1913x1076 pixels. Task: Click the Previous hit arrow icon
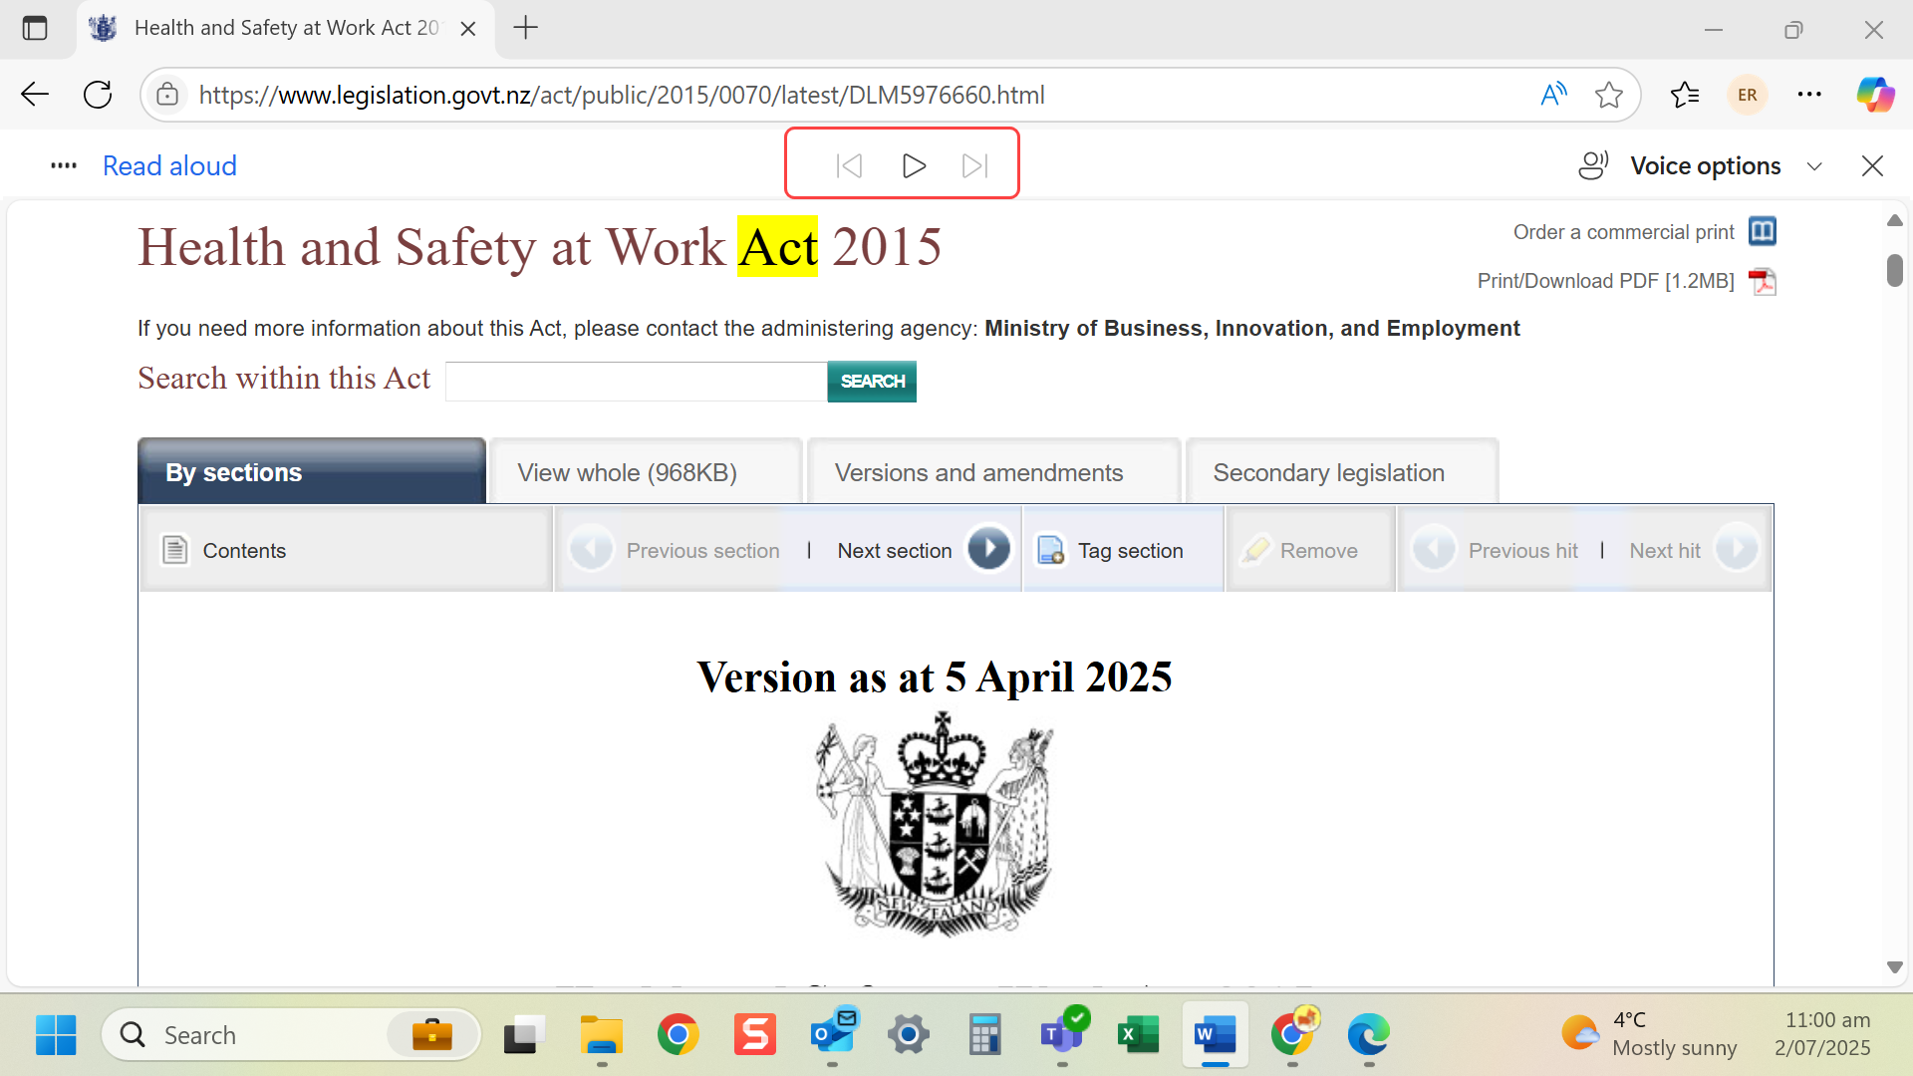point(1435,549)
